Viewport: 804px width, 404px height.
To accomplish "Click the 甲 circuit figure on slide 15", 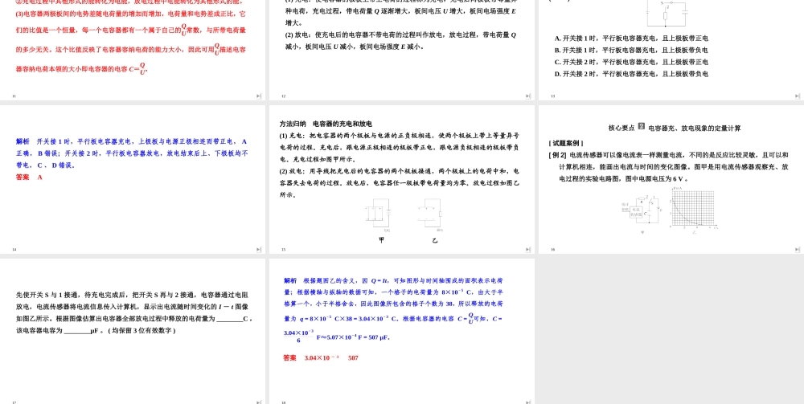I will click(x=378, y=215).
